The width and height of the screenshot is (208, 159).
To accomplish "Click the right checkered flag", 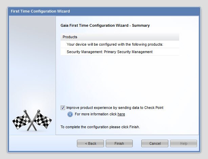I will [x=43, y=120].
